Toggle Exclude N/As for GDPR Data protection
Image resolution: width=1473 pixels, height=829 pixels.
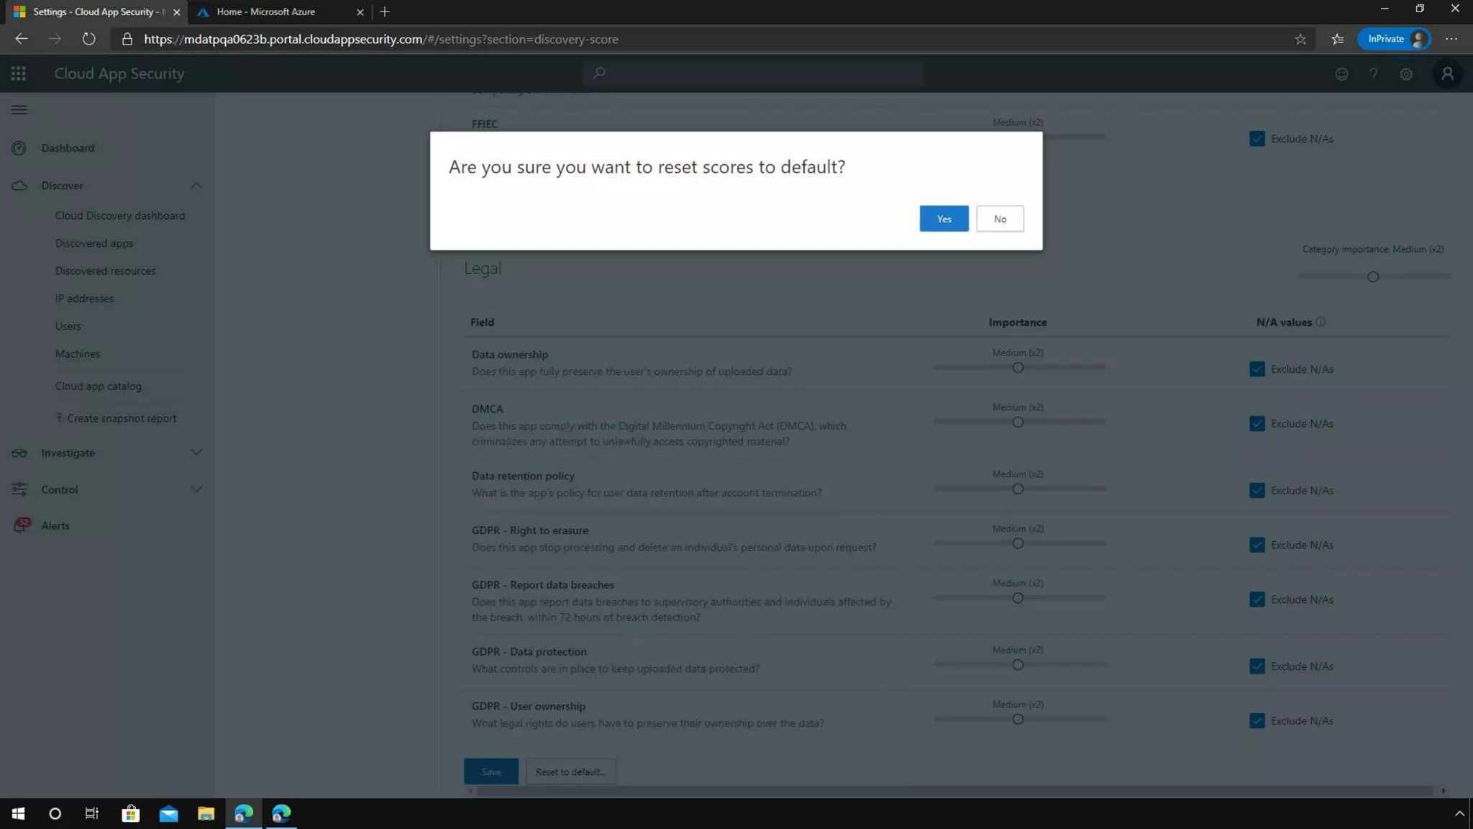[1257, 666]
